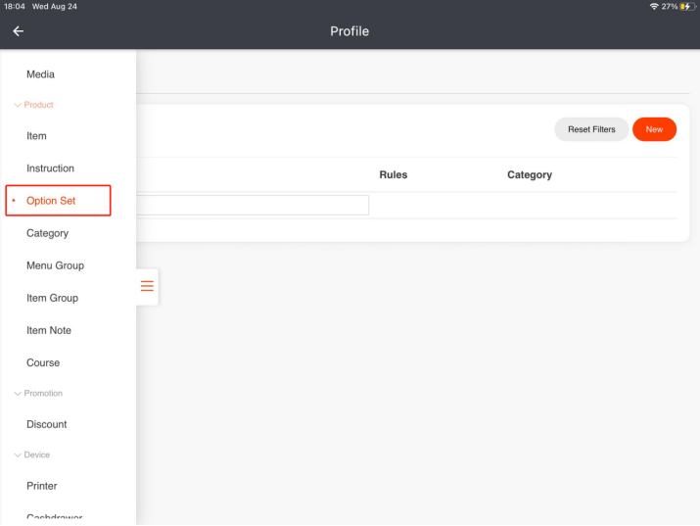
Task: Toggle the hamburger sidebar menu icon
Action: point(147,286)
